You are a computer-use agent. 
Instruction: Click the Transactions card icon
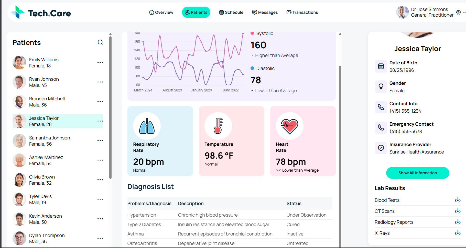[289, 12]
